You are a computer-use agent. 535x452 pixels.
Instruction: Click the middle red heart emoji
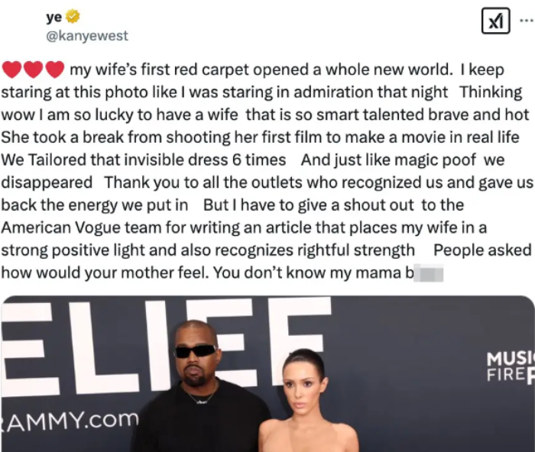coord(33,69)
